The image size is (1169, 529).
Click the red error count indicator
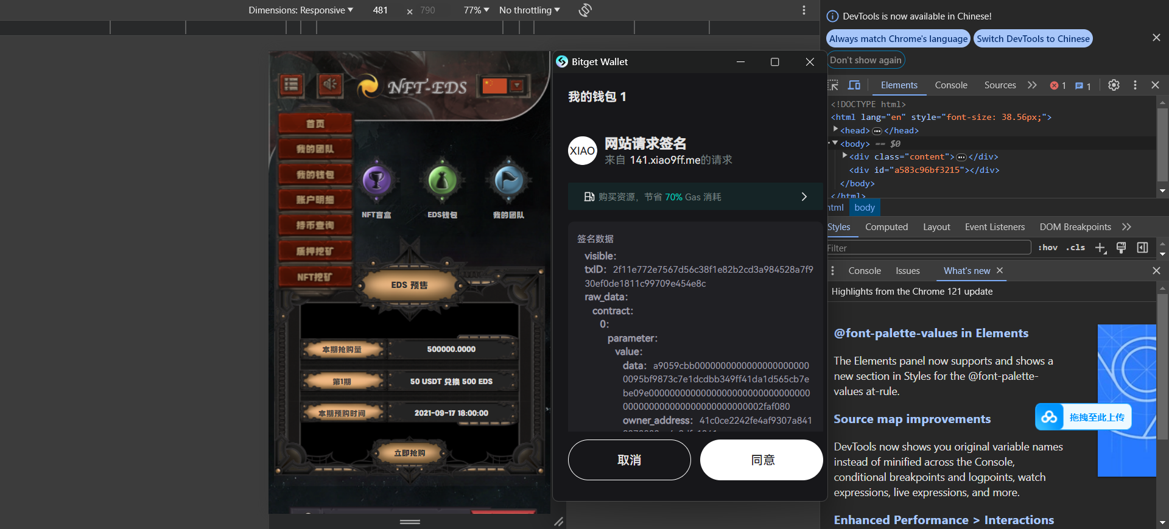pos(1058,86)
